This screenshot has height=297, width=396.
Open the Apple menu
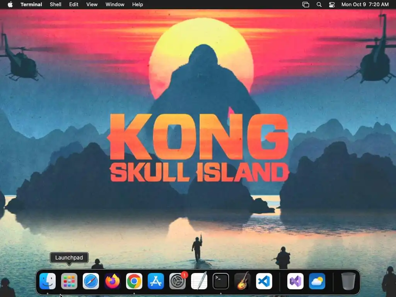10,4
